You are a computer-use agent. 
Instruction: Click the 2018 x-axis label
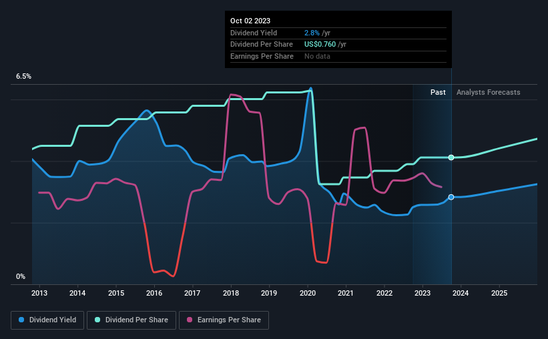pyautogui.click(x=231, y=293)
